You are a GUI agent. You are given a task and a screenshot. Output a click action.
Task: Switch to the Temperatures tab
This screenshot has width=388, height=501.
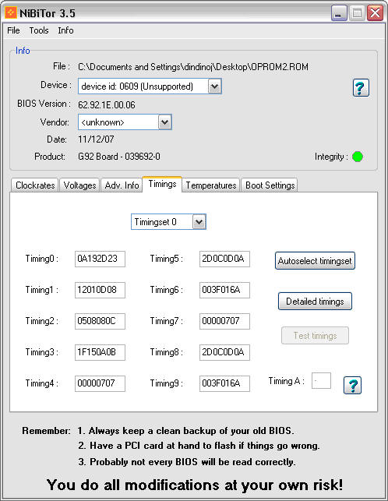click(211, 185)
